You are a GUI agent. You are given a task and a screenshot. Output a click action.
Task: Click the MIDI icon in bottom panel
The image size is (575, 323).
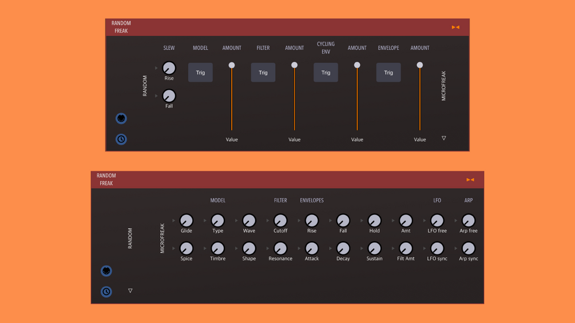click(x=106, y=271)
